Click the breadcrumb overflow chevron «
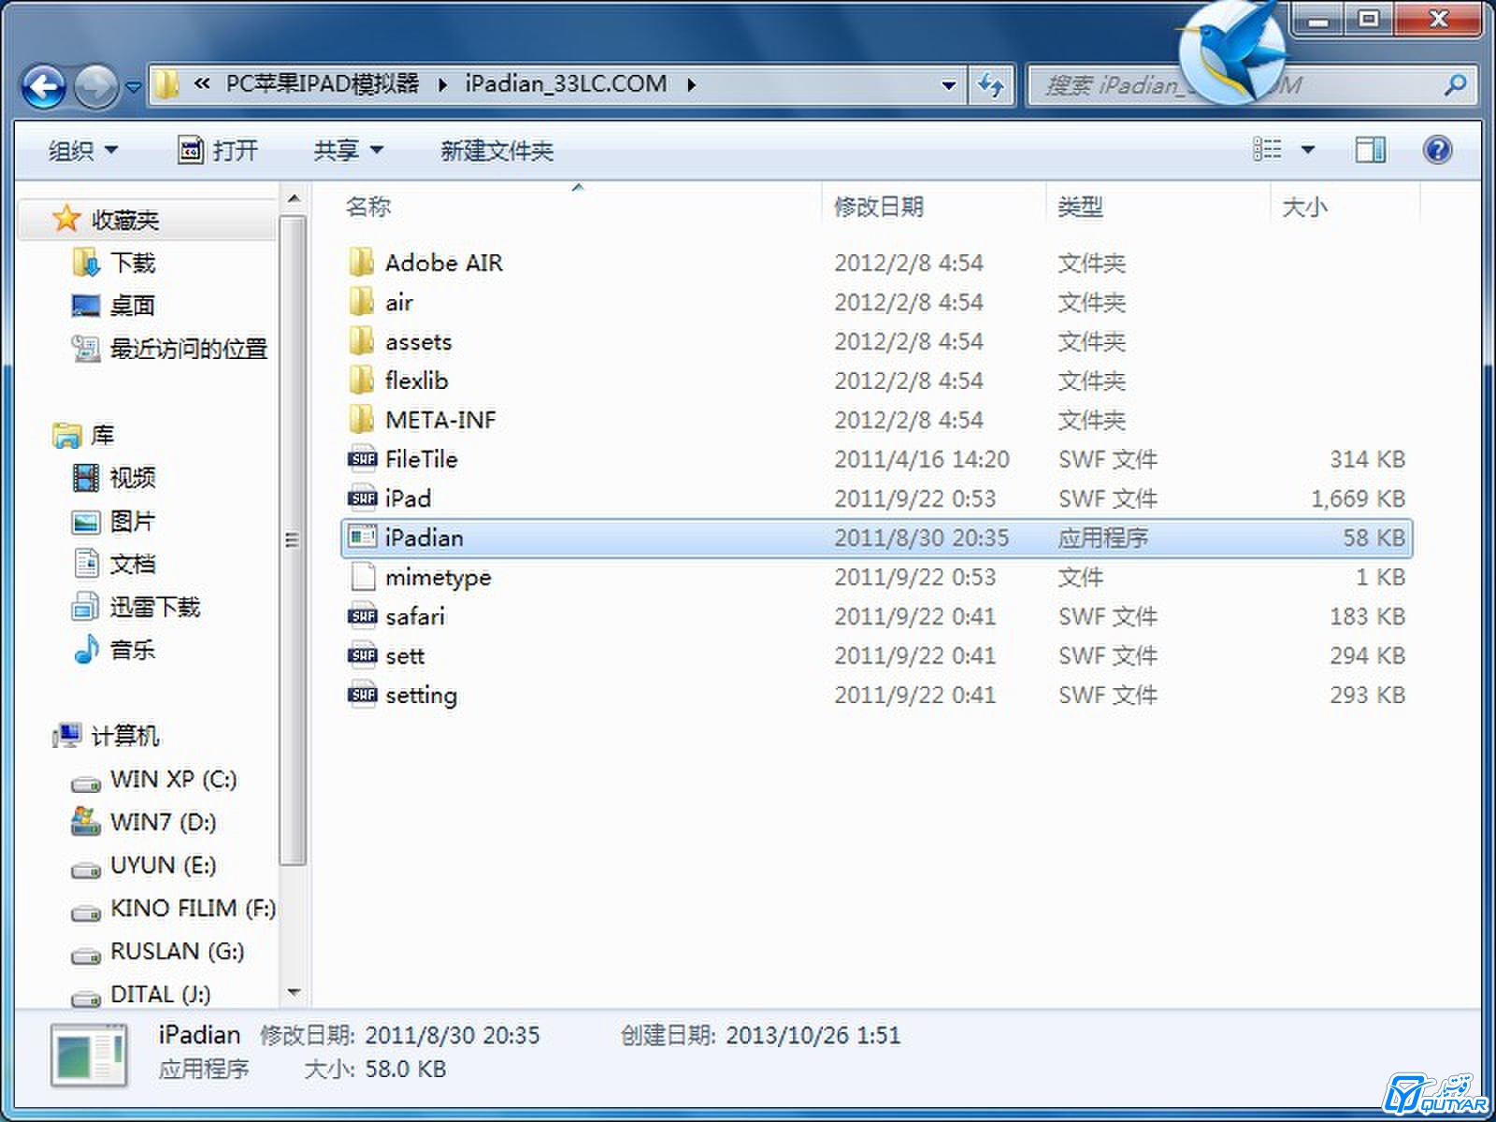The width and height of the screenshot is (1496, 1122). point(201,84)
